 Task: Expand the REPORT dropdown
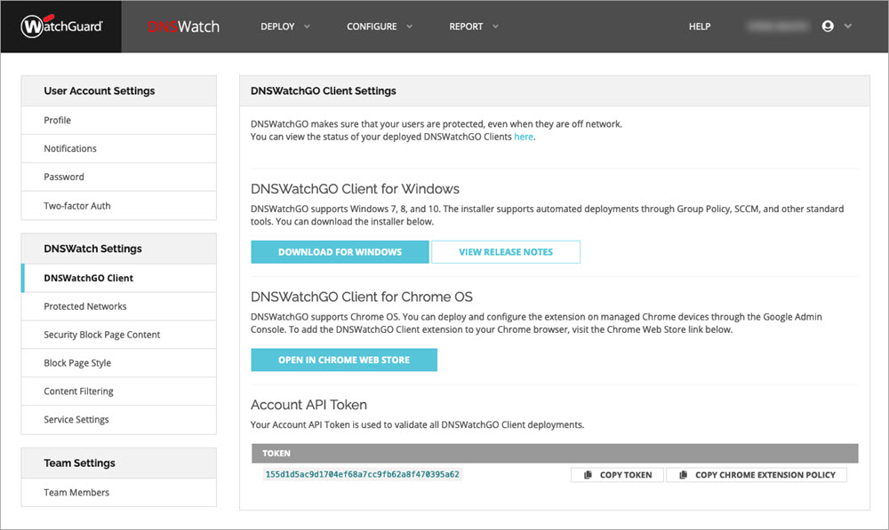click(473, 27)
